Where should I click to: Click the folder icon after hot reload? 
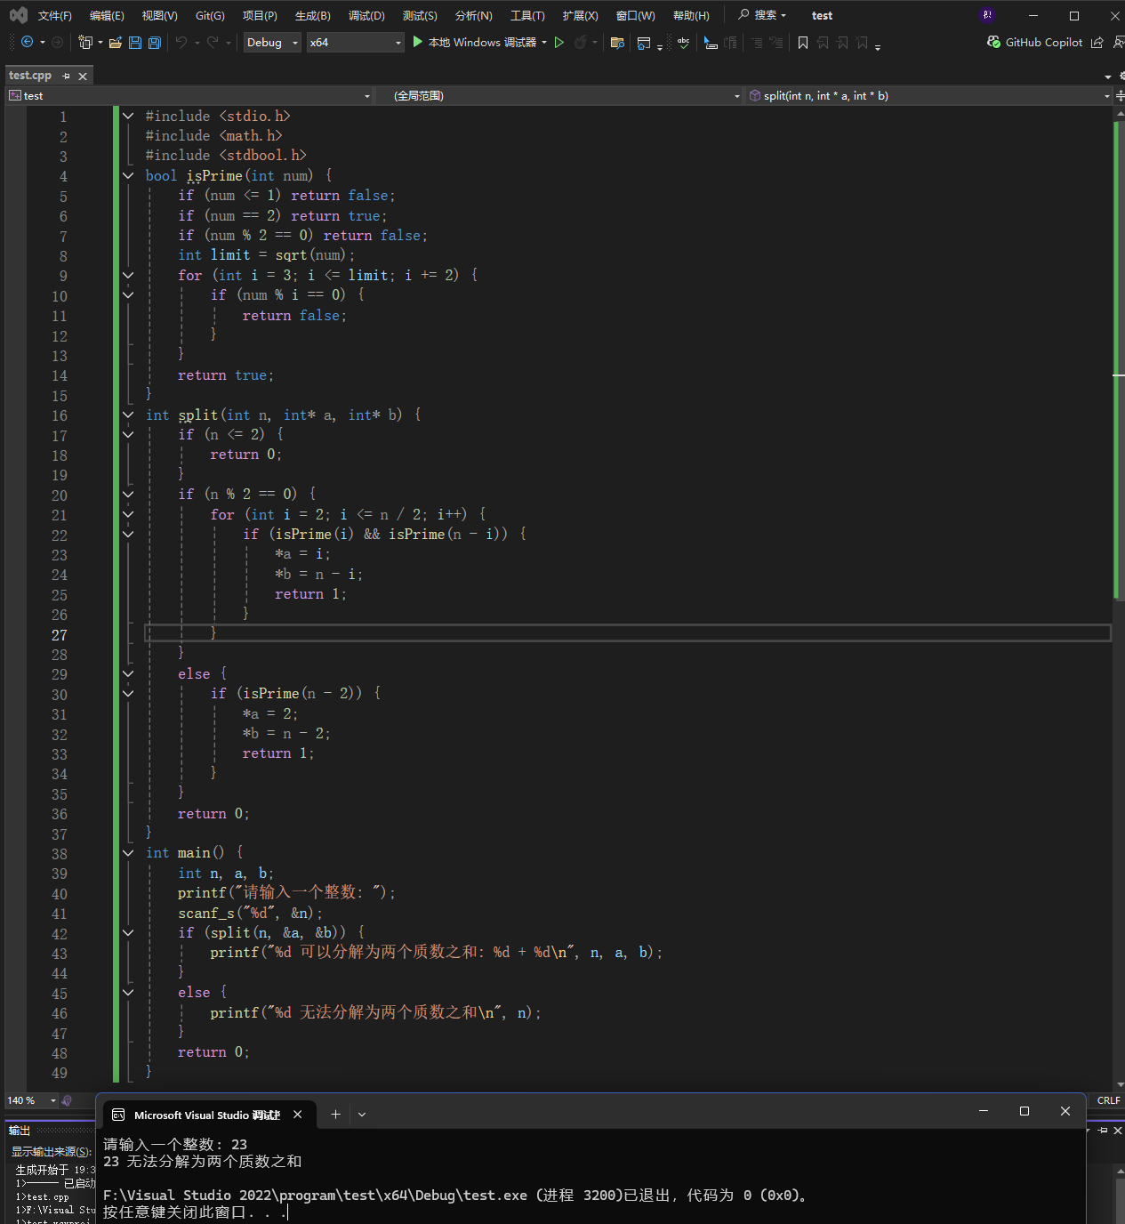[x=617, y=42]
